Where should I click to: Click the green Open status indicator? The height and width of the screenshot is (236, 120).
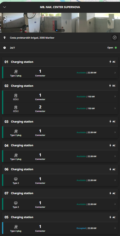[116, 48]
